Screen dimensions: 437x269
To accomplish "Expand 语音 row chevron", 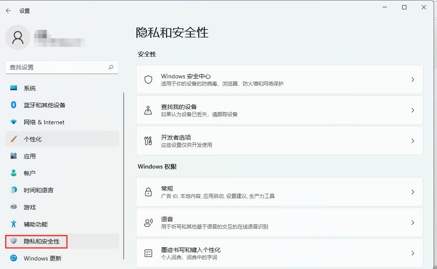I will (413, 223).
